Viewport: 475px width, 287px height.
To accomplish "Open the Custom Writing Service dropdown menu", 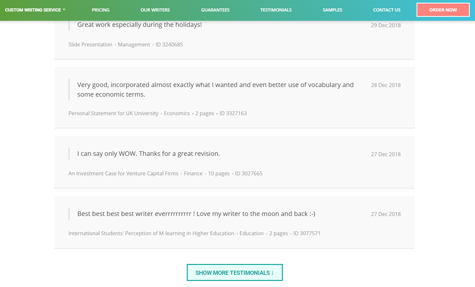I will click(x=35, y=10).
